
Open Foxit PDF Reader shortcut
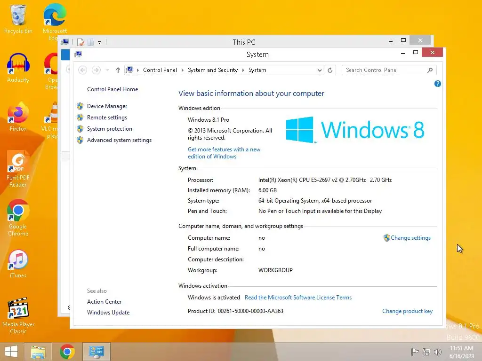point(18,169)
